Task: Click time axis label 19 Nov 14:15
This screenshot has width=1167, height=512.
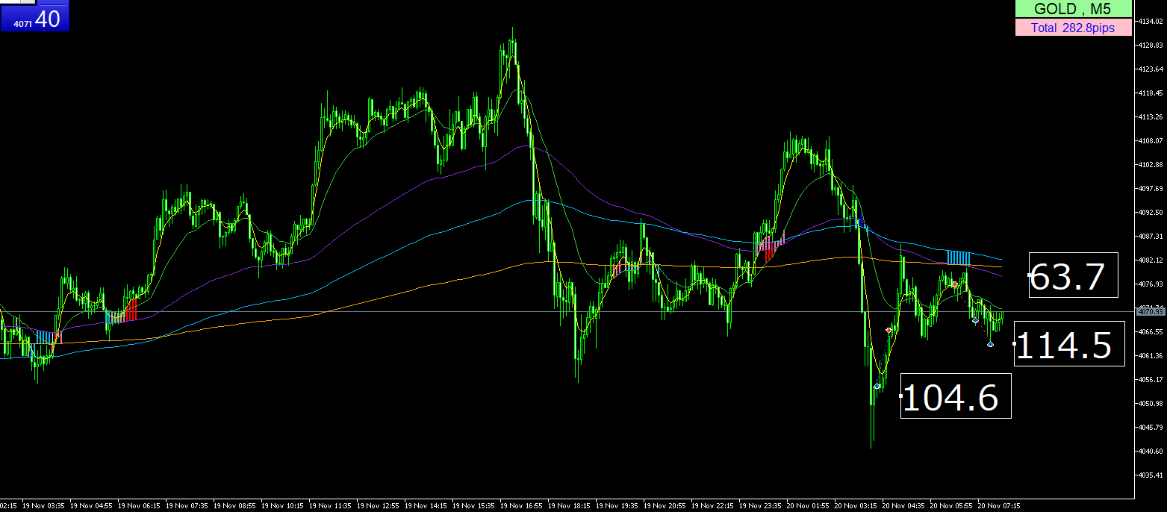Action: [426, 505]
